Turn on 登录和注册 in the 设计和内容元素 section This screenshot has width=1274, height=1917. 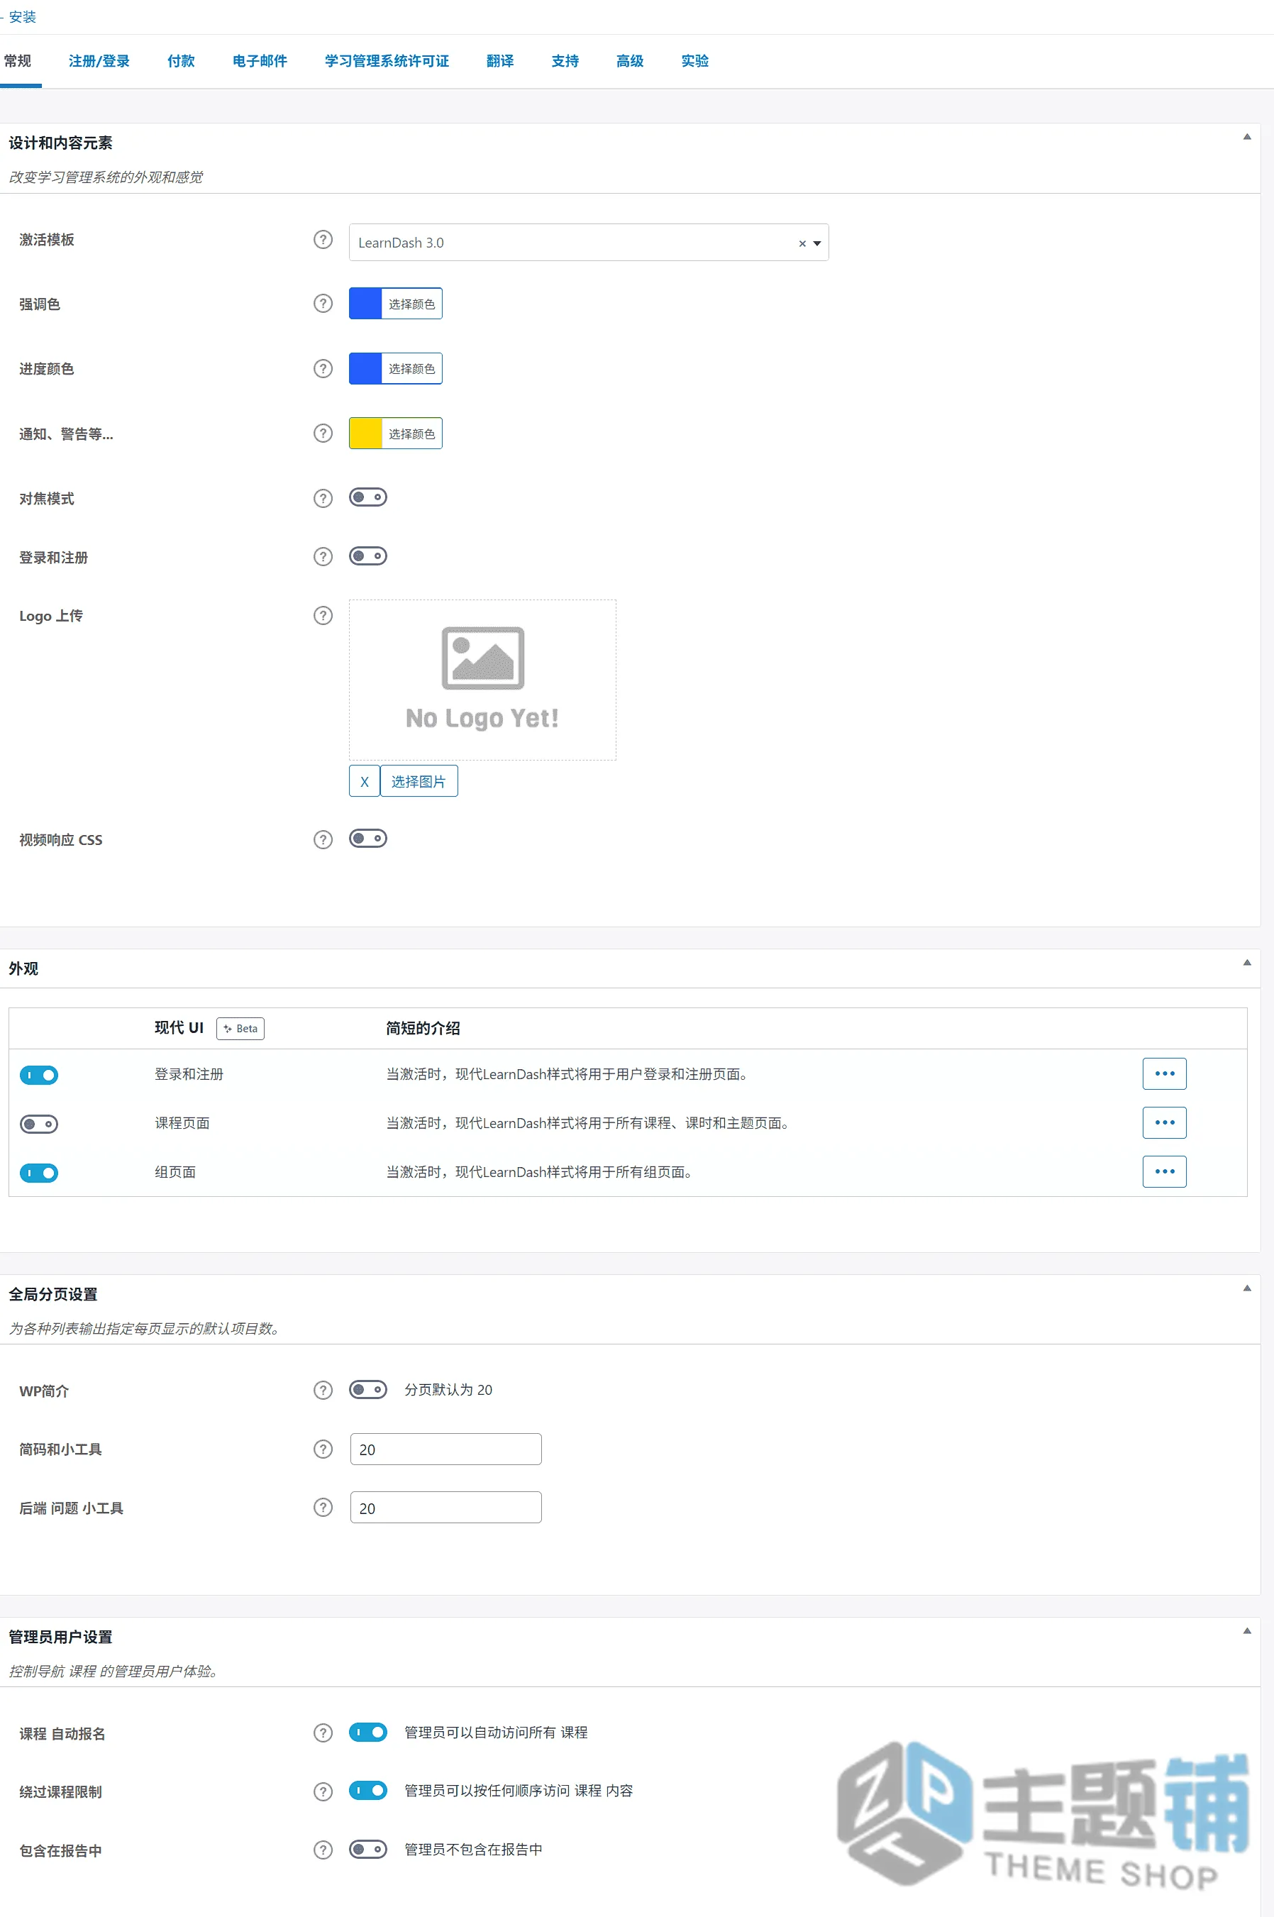368,556
